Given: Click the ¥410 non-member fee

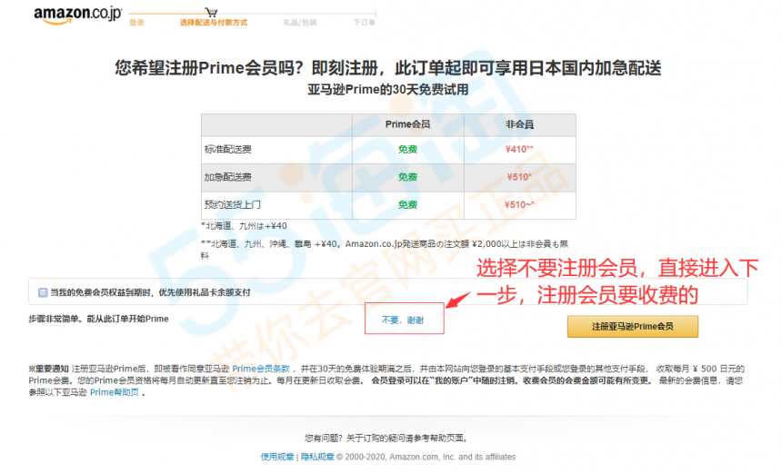Looking at the screenshot, I should point(519,150).
